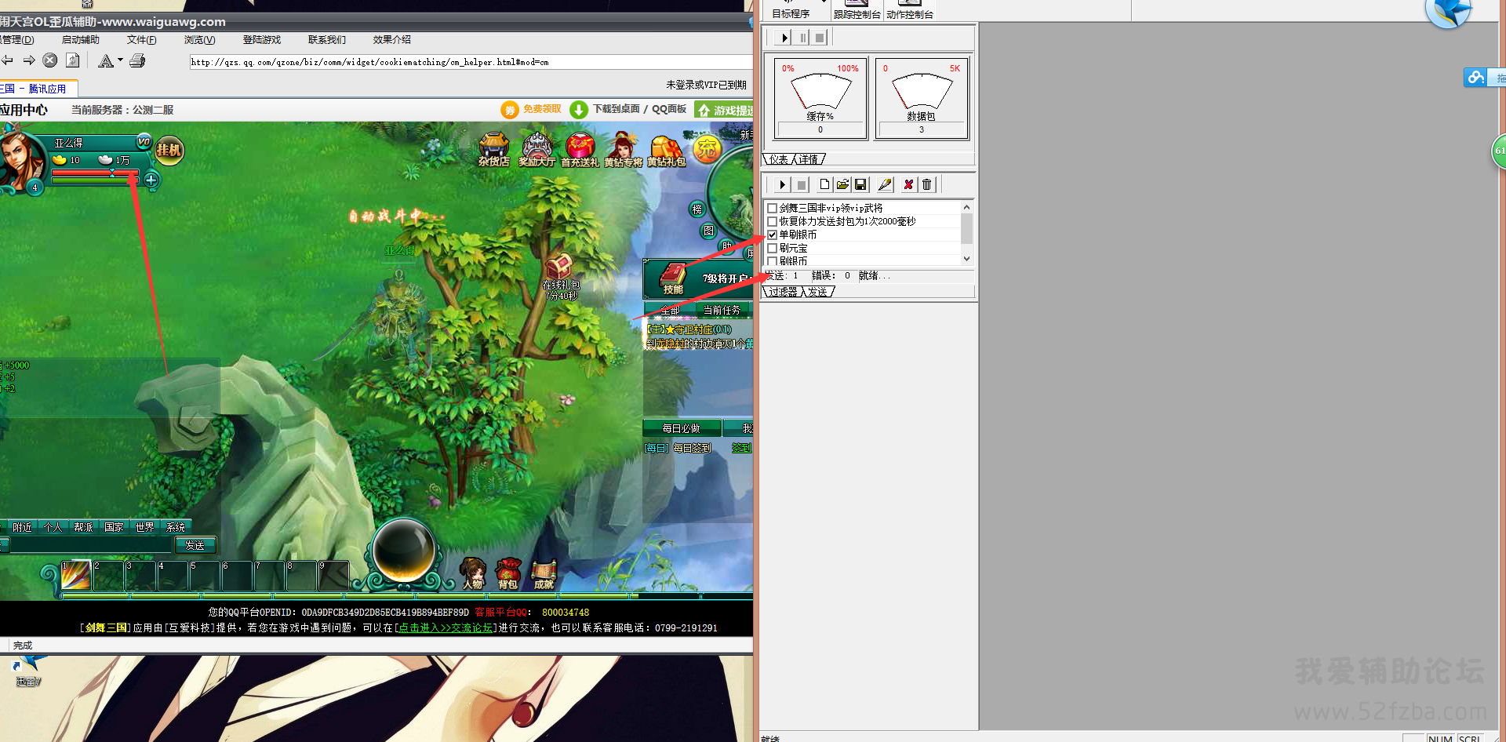Click the 充 recharge coin icon
1506x742 pixels.
coord(708,148)
